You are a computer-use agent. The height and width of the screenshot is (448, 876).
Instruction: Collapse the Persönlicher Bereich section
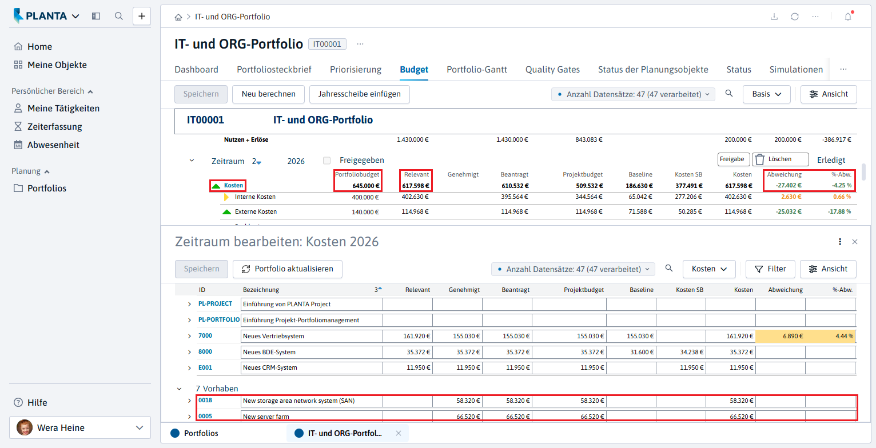pyautogui.click(x=52, y=91)
